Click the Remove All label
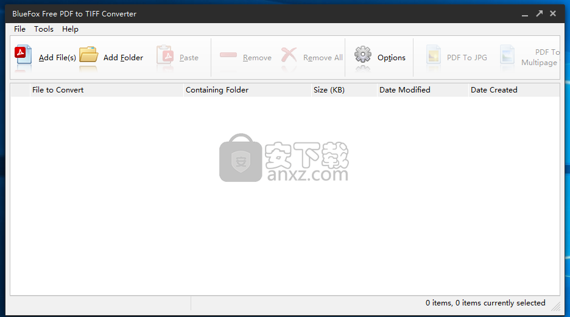The width and height of the screenshot is (570, 317). pyautogui.click(x=323, y=57)
